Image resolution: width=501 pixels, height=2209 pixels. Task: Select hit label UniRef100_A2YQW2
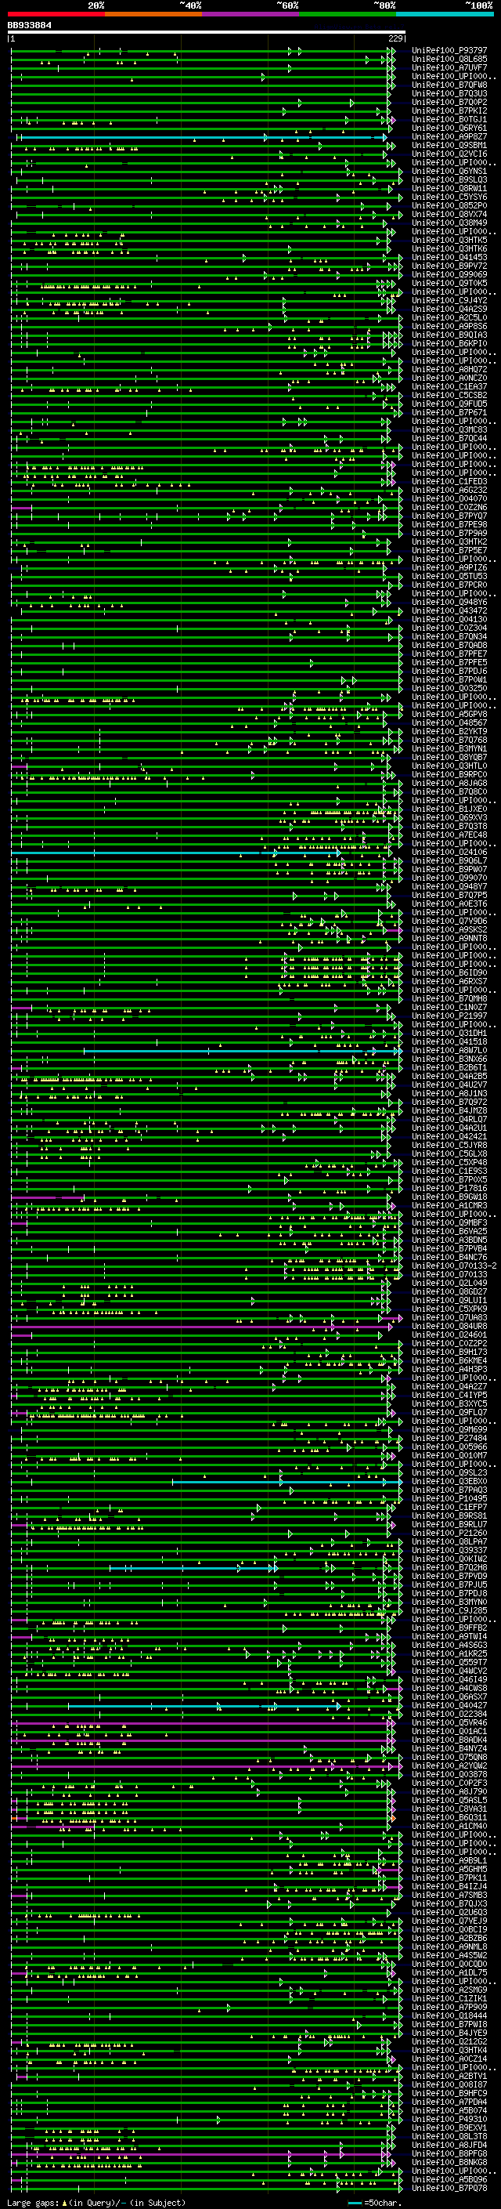tap(449, 1765)
